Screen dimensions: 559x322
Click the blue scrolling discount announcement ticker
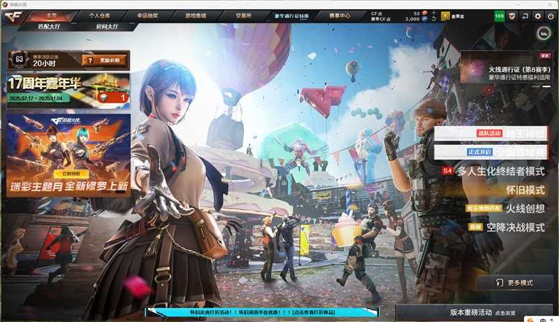(263, 312)
